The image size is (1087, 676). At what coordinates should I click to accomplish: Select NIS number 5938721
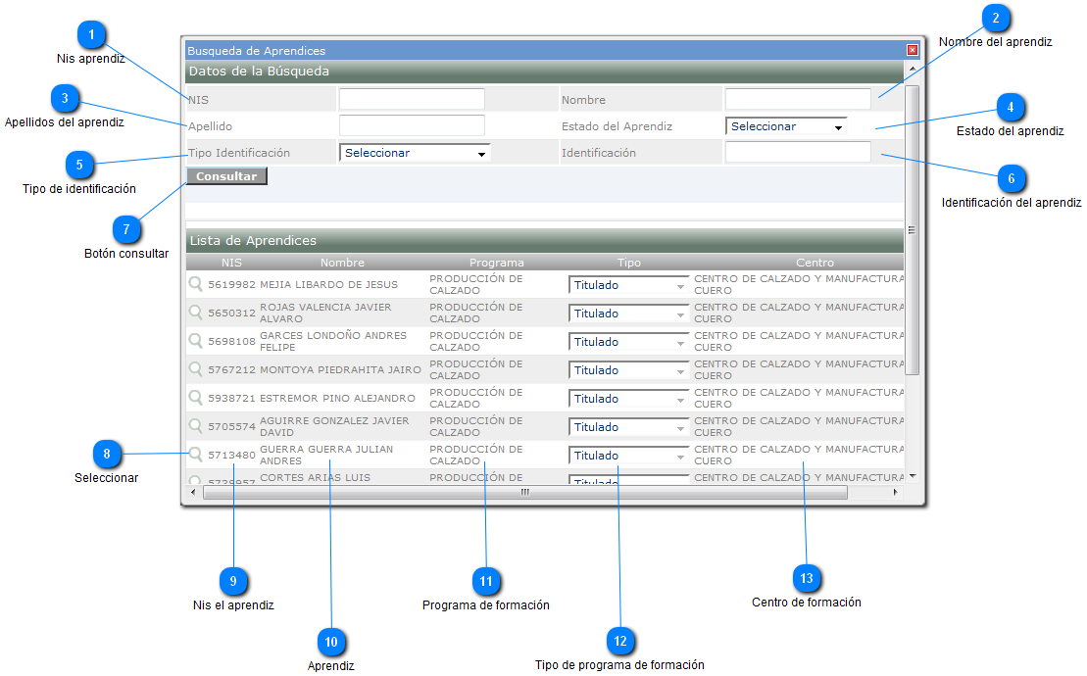[x=231, y=399]
